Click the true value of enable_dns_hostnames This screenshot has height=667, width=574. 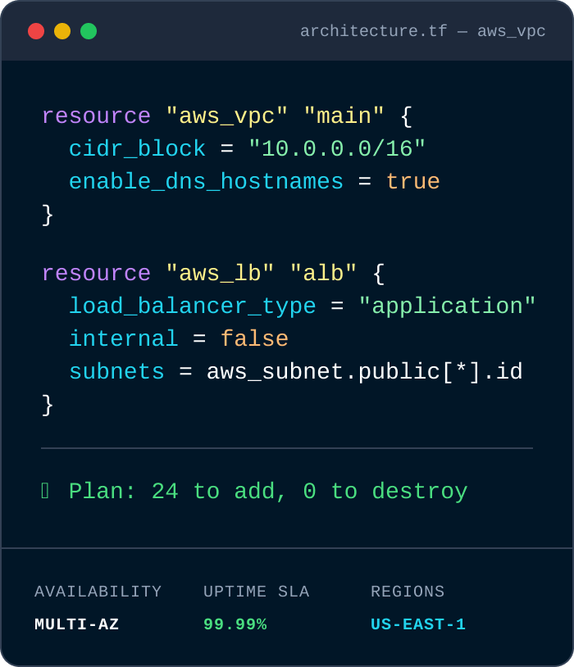point(412,182)
